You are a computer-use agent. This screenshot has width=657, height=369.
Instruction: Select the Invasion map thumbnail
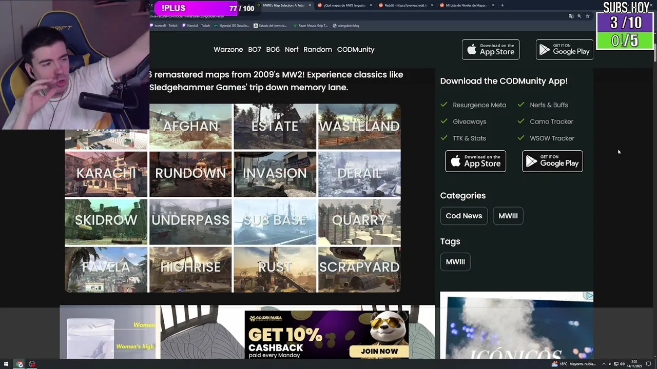click(275, 174)
